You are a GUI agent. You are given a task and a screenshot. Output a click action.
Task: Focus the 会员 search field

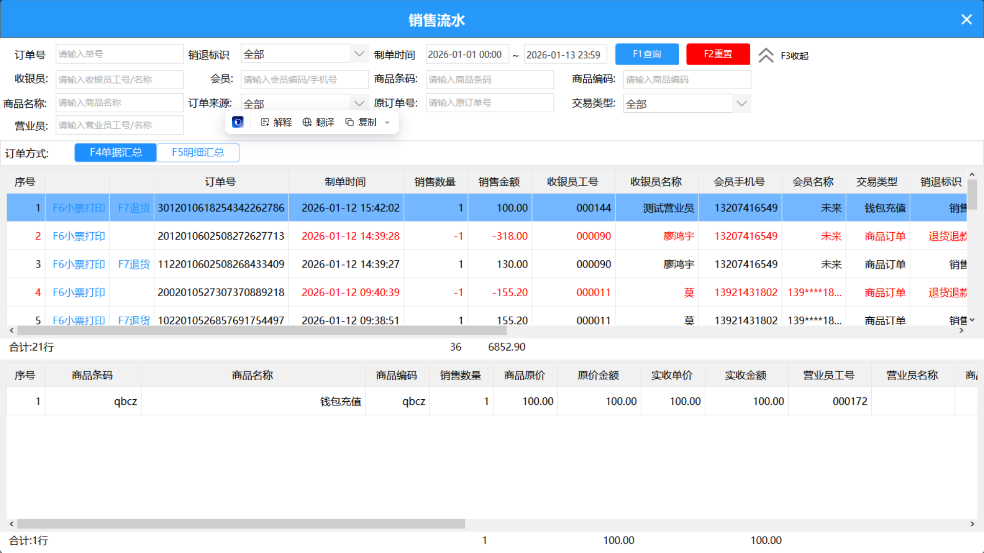point(304,79)
